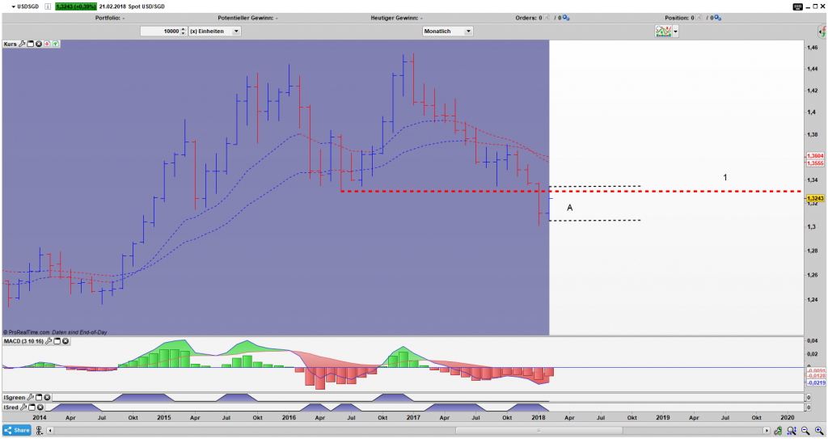This screenshot has height=439, width=828.
Task: Click the Position list icon
Action: click(x=699, y=18)
